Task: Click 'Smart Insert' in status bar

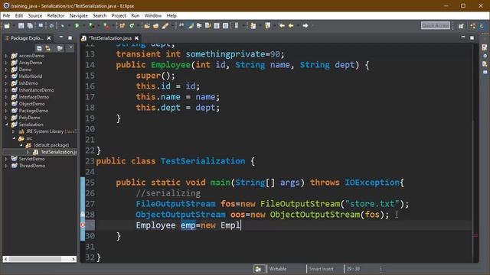Action: coord(321,269)
